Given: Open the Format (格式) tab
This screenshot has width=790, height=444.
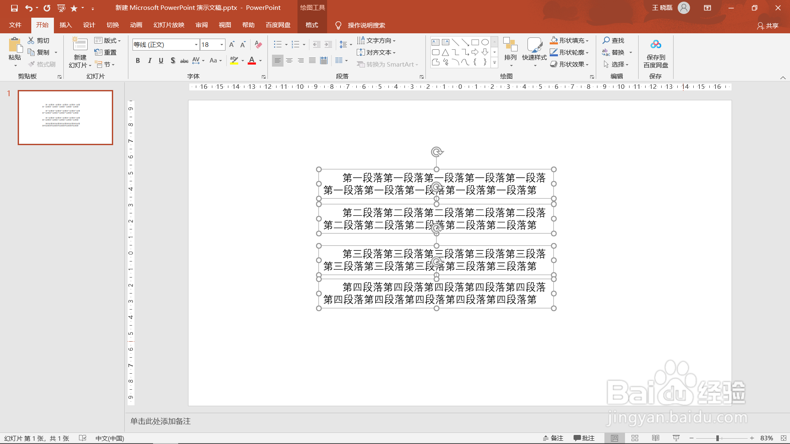Looking at the screenshot, I should point(312,25).
